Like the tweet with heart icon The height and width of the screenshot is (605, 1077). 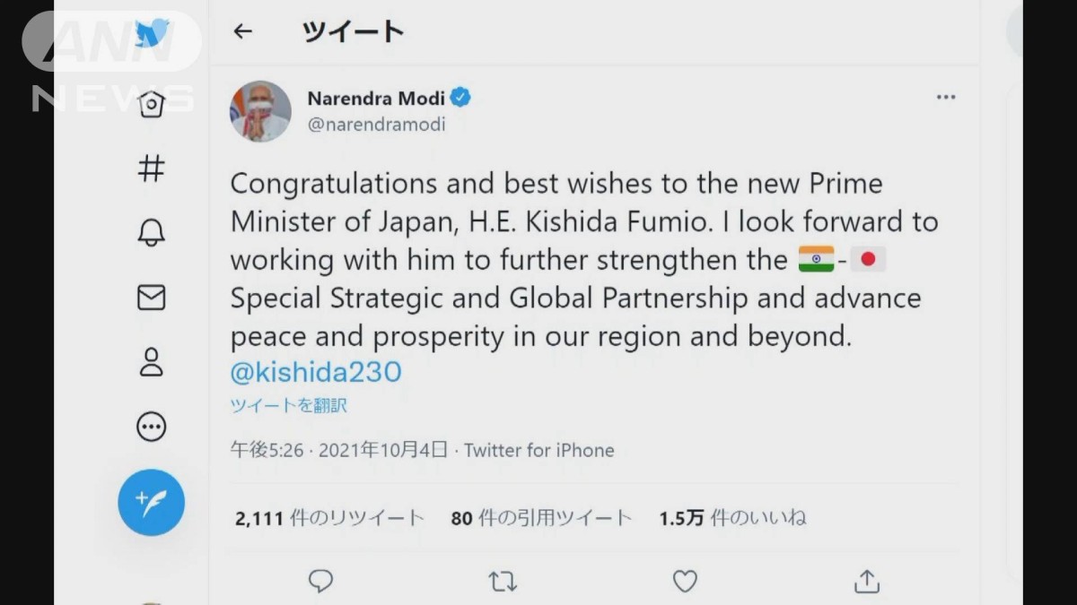click(685, 582)
